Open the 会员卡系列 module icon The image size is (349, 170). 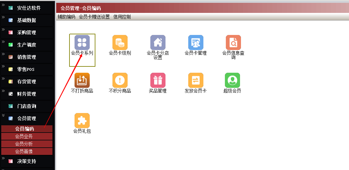tap(82, 42)
